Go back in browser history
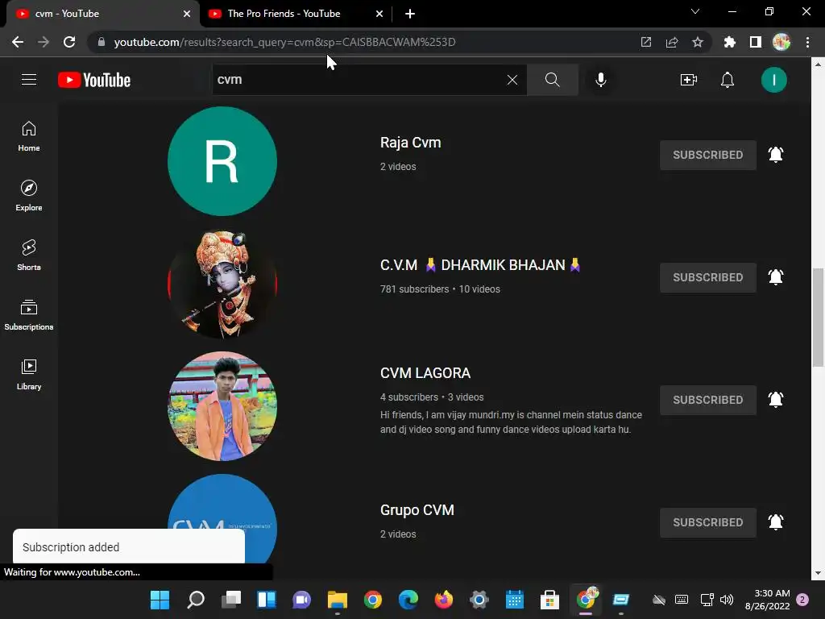Screen dimensions: 825x619 coord(18,42)
